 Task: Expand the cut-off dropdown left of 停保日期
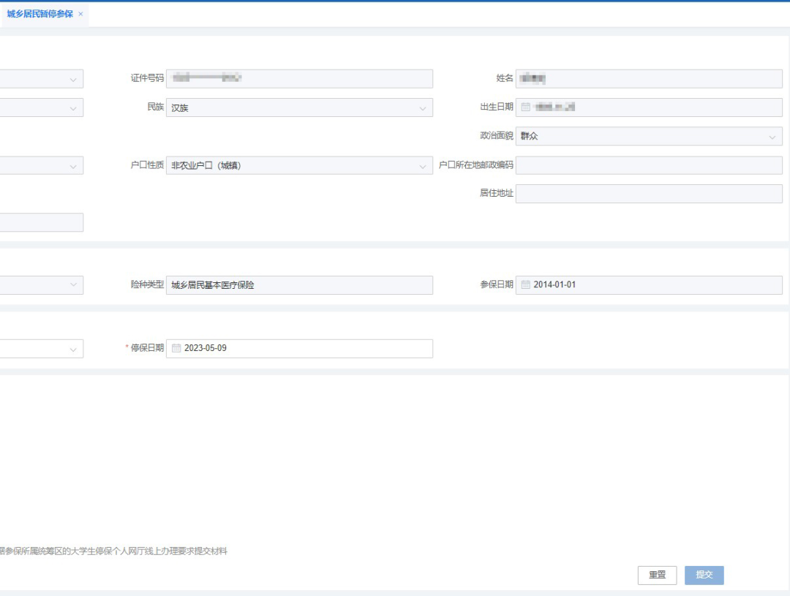41,348
